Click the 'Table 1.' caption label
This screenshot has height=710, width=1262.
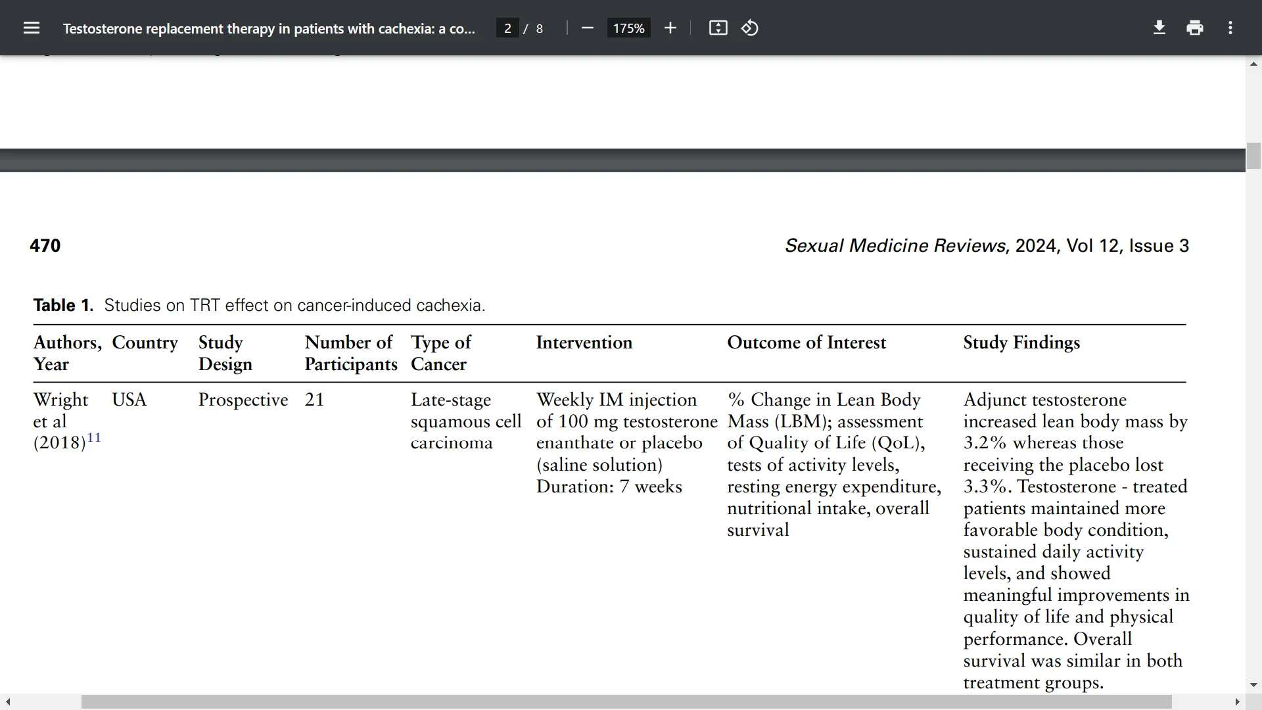(63, 305)
